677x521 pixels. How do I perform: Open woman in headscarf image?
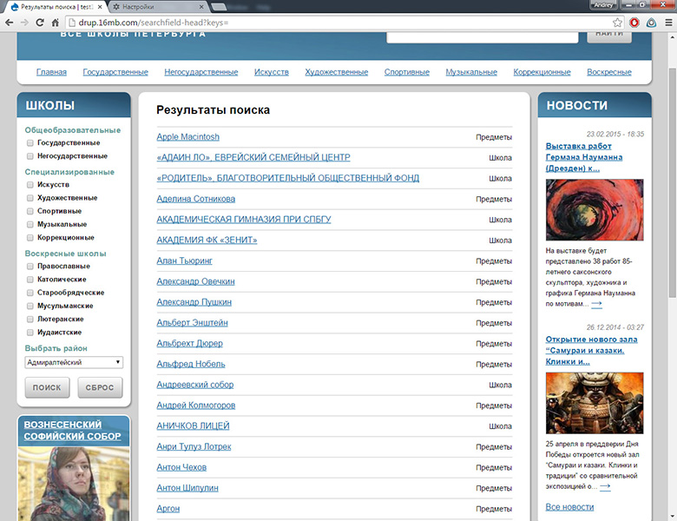(x=74, y=484)
